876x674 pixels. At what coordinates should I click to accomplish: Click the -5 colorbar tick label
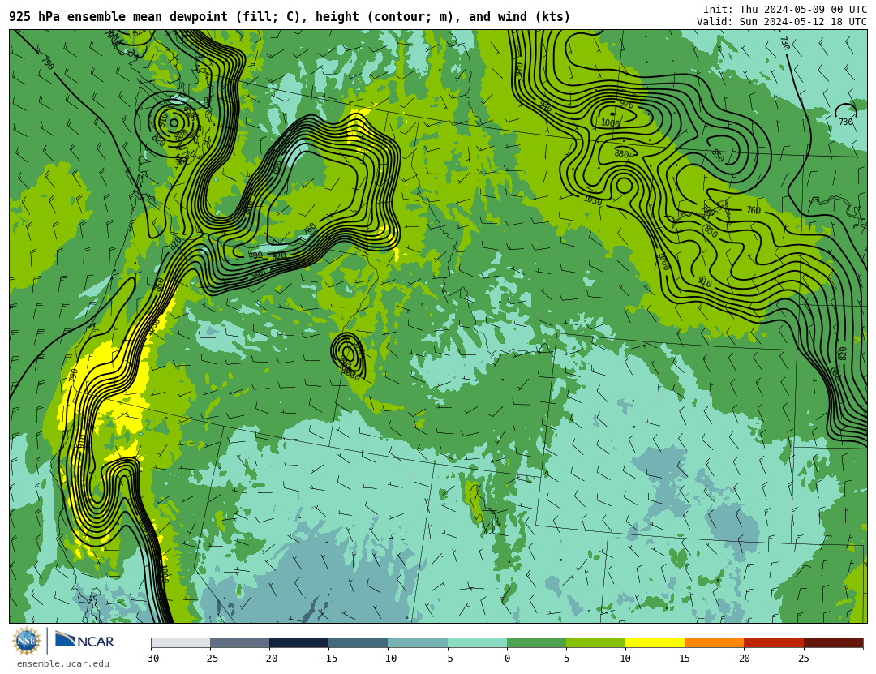[x=448, y=659]
